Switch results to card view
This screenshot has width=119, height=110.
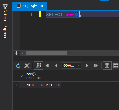point(116,66)
